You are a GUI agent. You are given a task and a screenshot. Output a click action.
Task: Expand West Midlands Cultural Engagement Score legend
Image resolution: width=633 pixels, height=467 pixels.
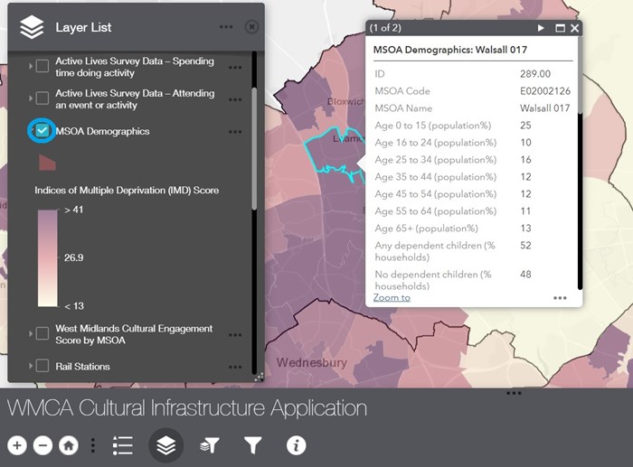pos(30,333)
